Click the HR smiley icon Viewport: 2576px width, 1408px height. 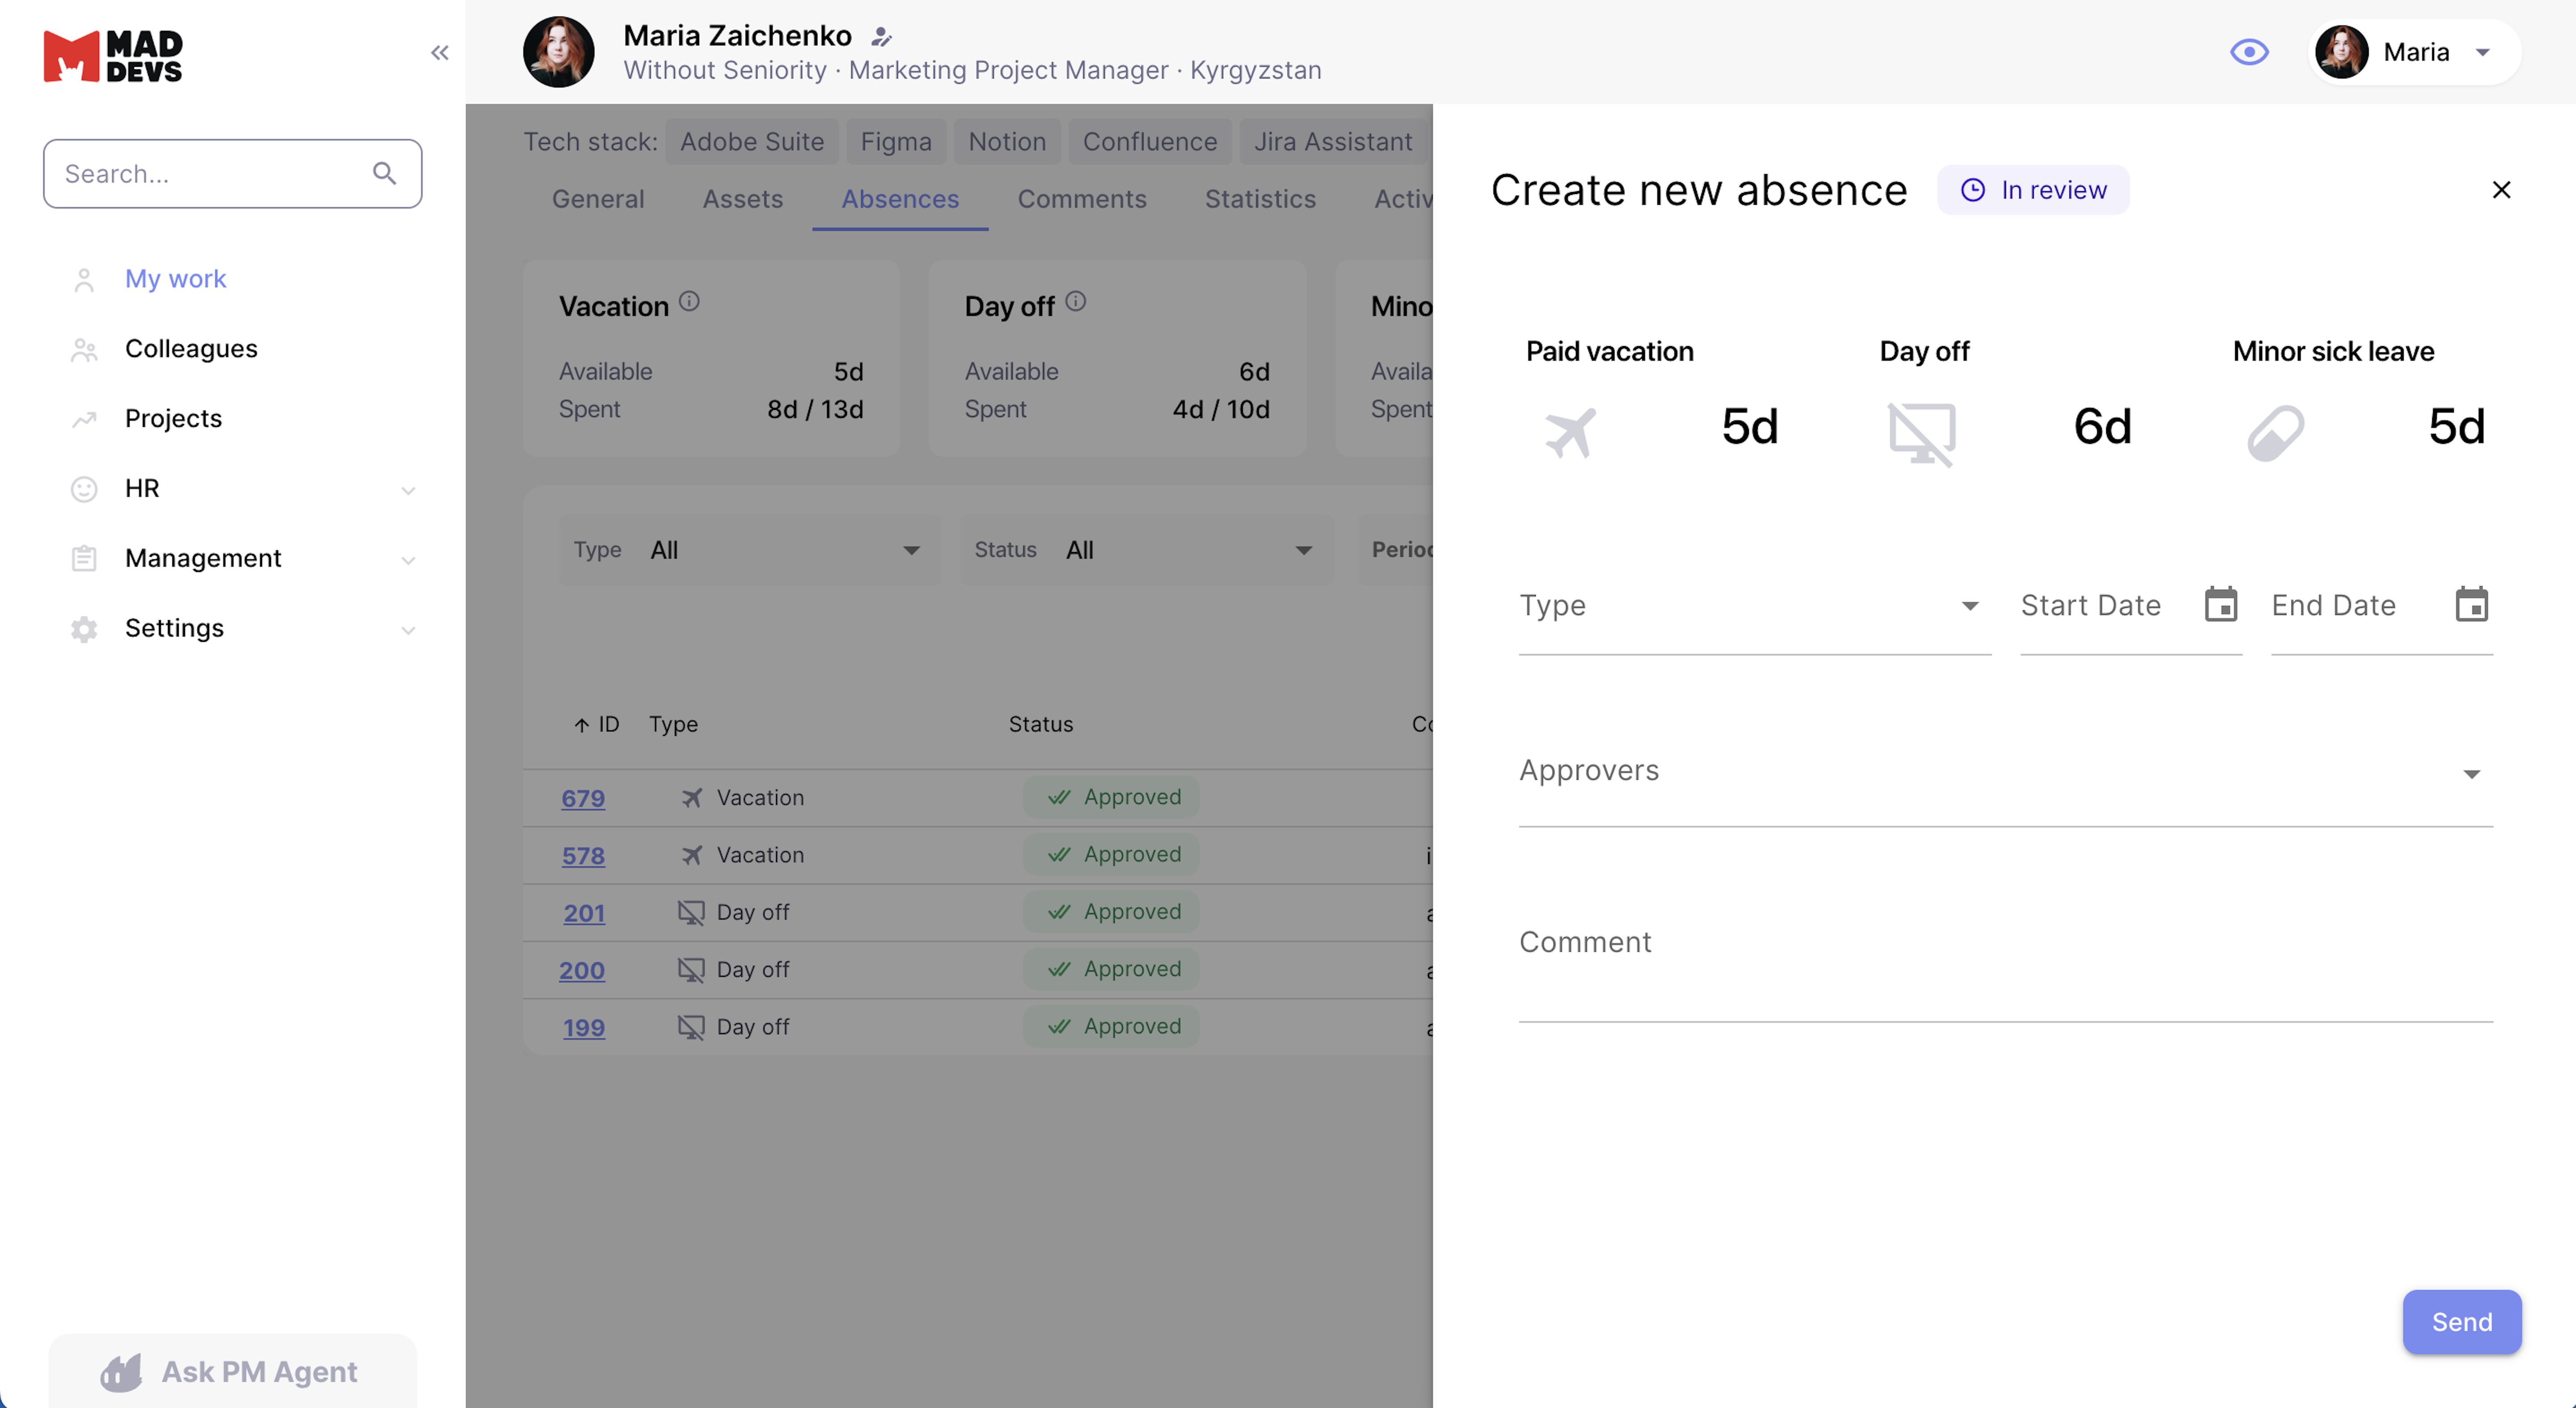pos(84,489)
